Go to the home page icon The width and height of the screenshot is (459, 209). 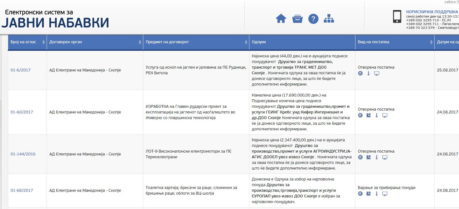pos(281,19)
